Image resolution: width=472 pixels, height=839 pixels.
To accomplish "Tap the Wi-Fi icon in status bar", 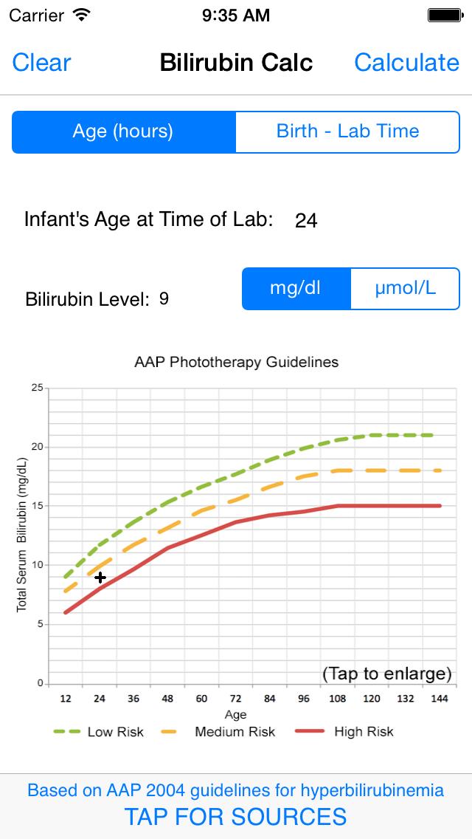I will (82, 15).
